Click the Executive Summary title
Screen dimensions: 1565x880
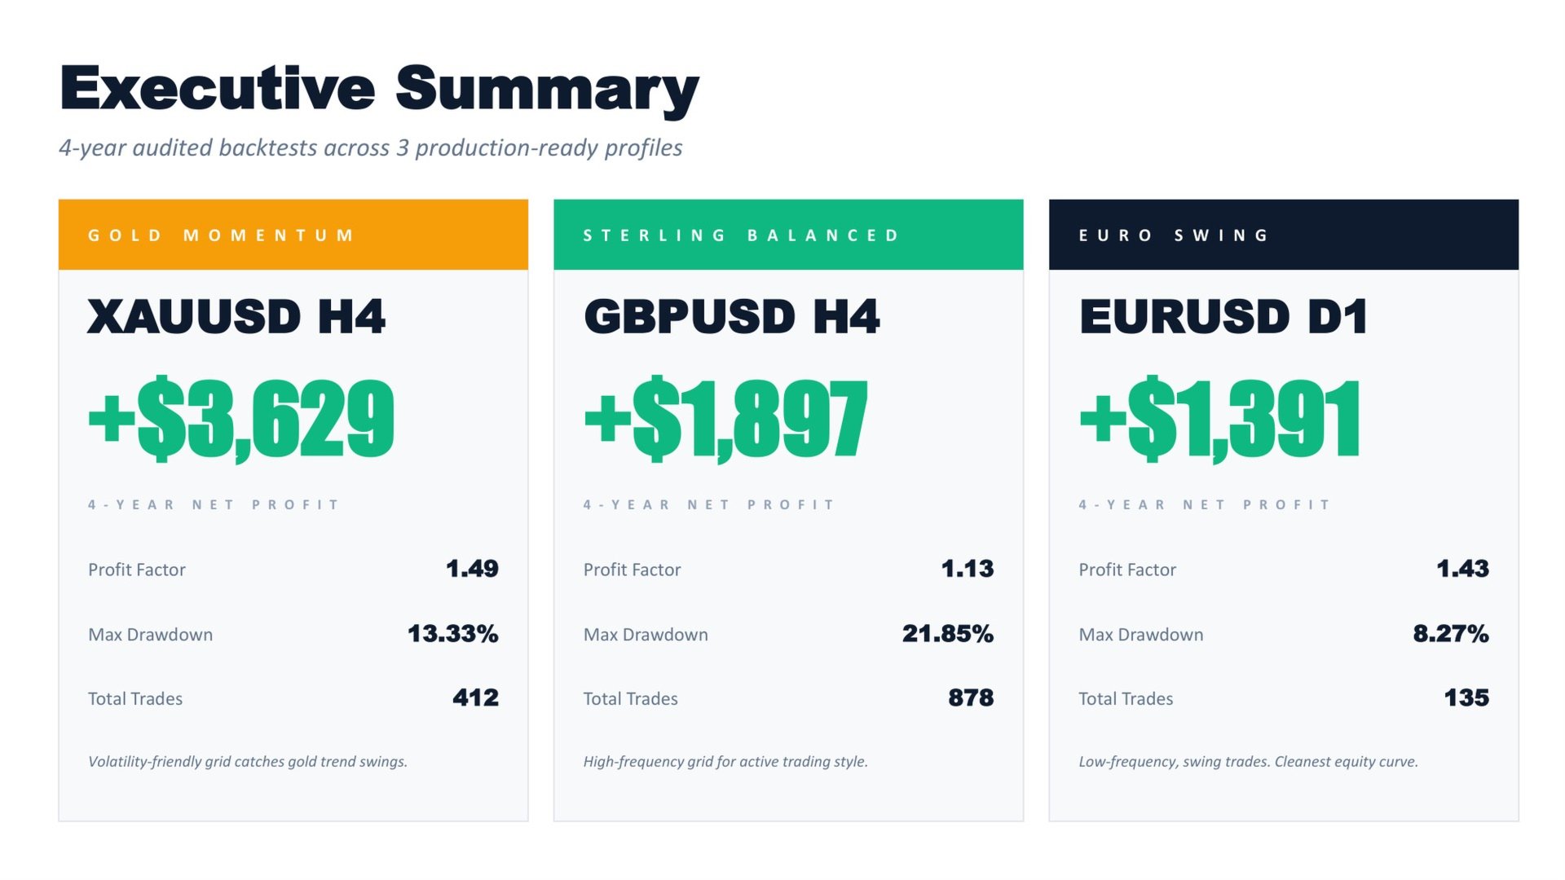pos(379,90)
